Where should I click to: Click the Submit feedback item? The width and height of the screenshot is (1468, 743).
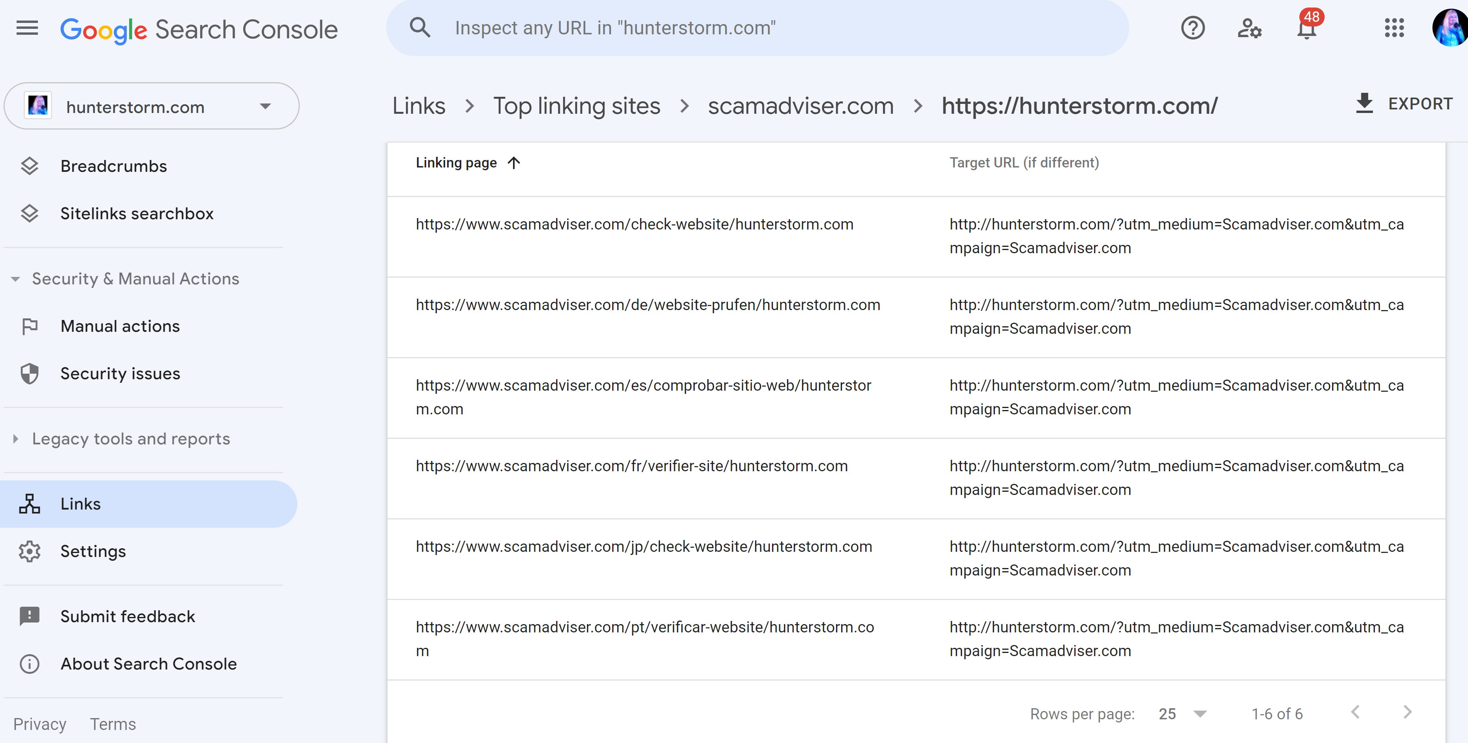coord(128,617)
